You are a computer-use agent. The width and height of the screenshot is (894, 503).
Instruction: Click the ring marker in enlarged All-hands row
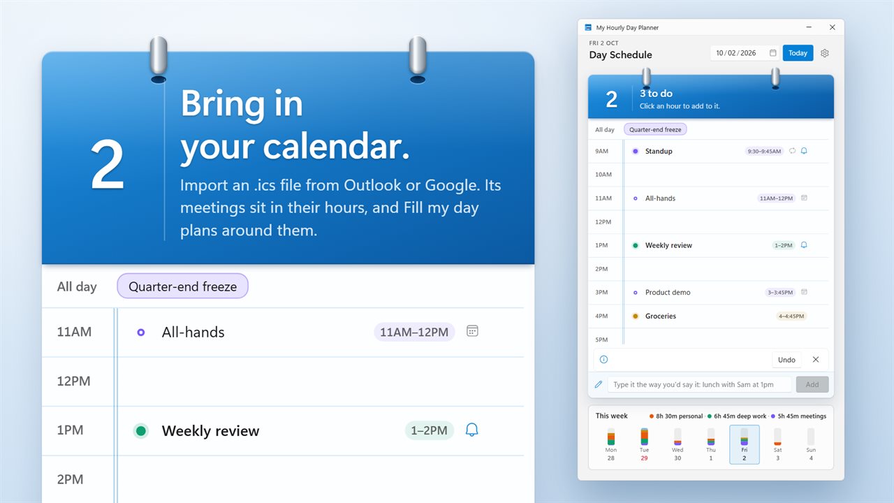pos(141,332)
